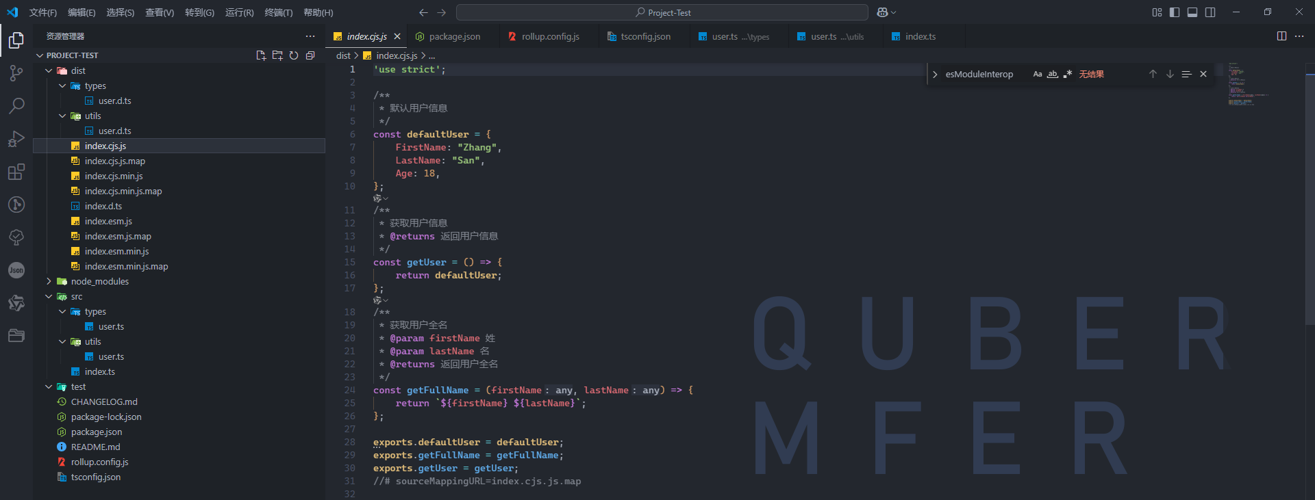Toggle Use Regular Expression in the find widget

pos(1068,74)
